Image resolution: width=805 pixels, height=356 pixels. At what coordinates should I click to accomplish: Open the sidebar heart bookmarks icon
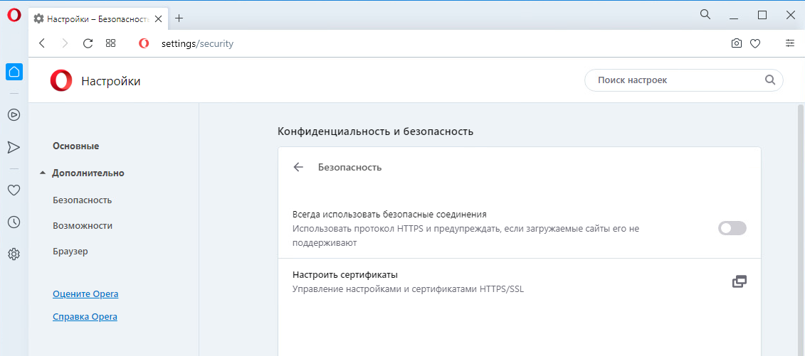pyautogui.click(x=14, y=190)
